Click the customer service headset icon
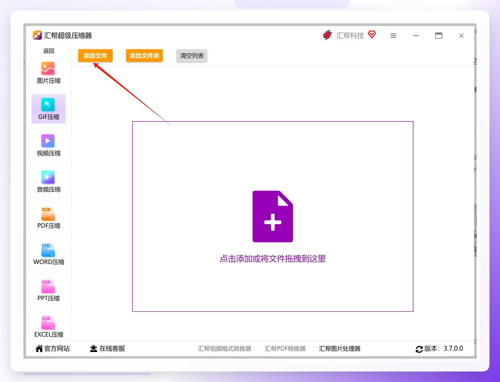 [94, 348]
